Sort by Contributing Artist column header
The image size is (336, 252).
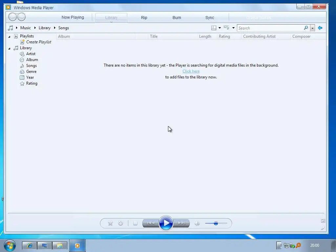tap(266, 36)
